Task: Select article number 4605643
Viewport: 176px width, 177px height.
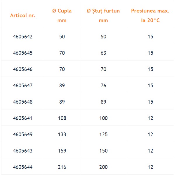Action: 23,151
